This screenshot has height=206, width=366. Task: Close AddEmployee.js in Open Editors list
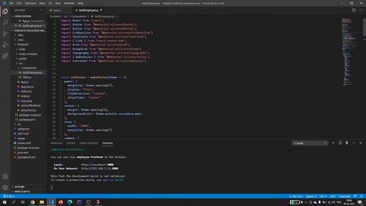coord(15,26)
